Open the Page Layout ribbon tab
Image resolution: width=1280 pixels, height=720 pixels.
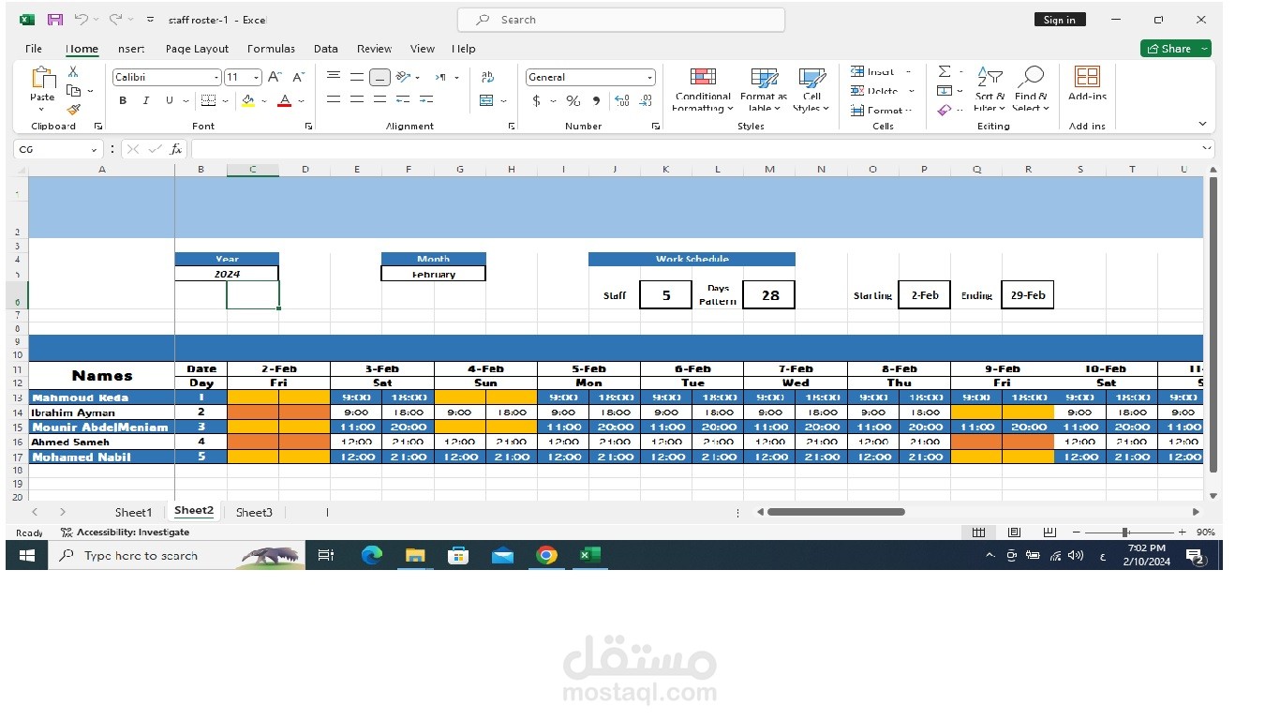click(197, 49)
